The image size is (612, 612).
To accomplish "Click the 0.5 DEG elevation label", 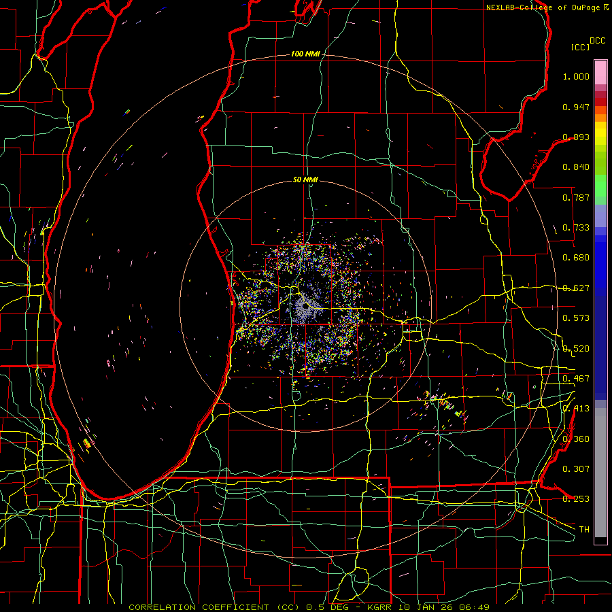I will (x=328, y=607).
